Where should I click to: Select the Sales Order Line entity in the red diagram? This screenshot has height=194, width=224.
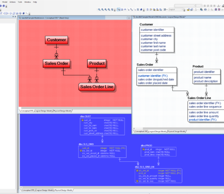97,87
